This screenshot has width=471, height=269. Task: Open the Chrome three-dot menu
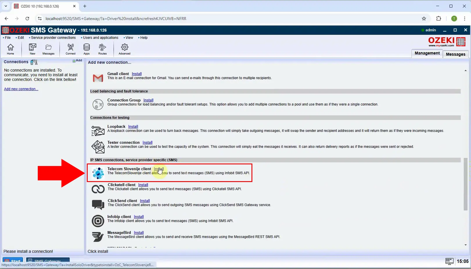465,19
